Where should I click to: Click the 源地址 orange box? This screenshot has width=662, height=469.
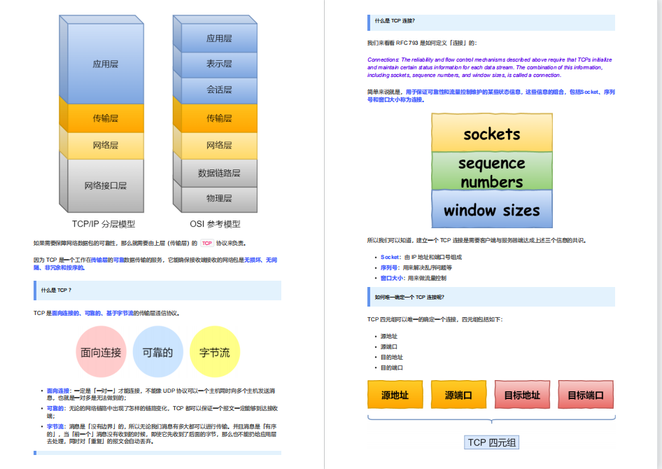395,395
